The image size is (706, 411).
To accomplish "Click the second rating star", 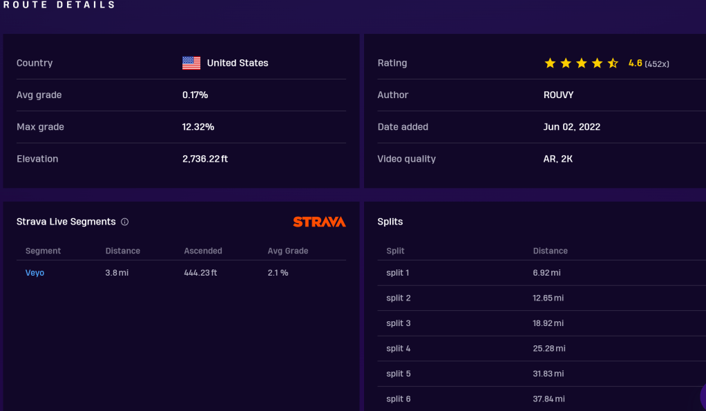I will click(566, 63).
